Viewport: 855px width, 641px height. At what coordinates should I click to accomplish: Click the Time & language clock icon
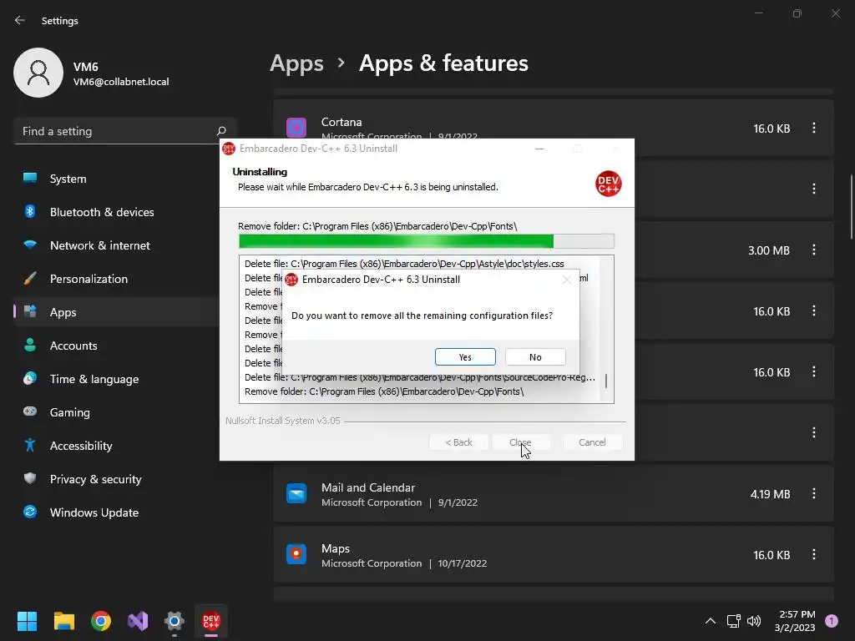[30, 378]
